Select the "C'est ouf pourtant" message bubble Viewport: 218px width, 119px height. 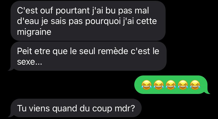click(88, 21)
